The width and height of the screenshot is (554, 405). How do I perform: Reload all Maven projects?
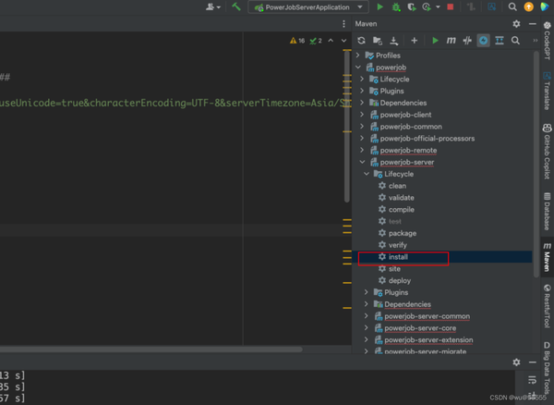click(361, 41)
